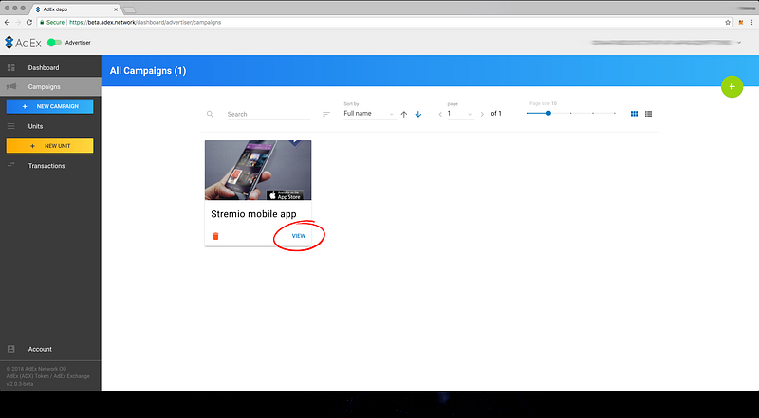Screen dimensions: 759x418
Task: Bookmark the page with the star icon
Action: point(728,22)
